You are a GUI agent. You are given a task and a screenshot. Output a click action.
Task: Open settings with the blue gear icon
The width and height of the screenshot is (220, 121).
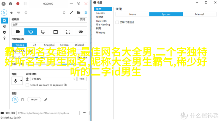tap(86, 13)
